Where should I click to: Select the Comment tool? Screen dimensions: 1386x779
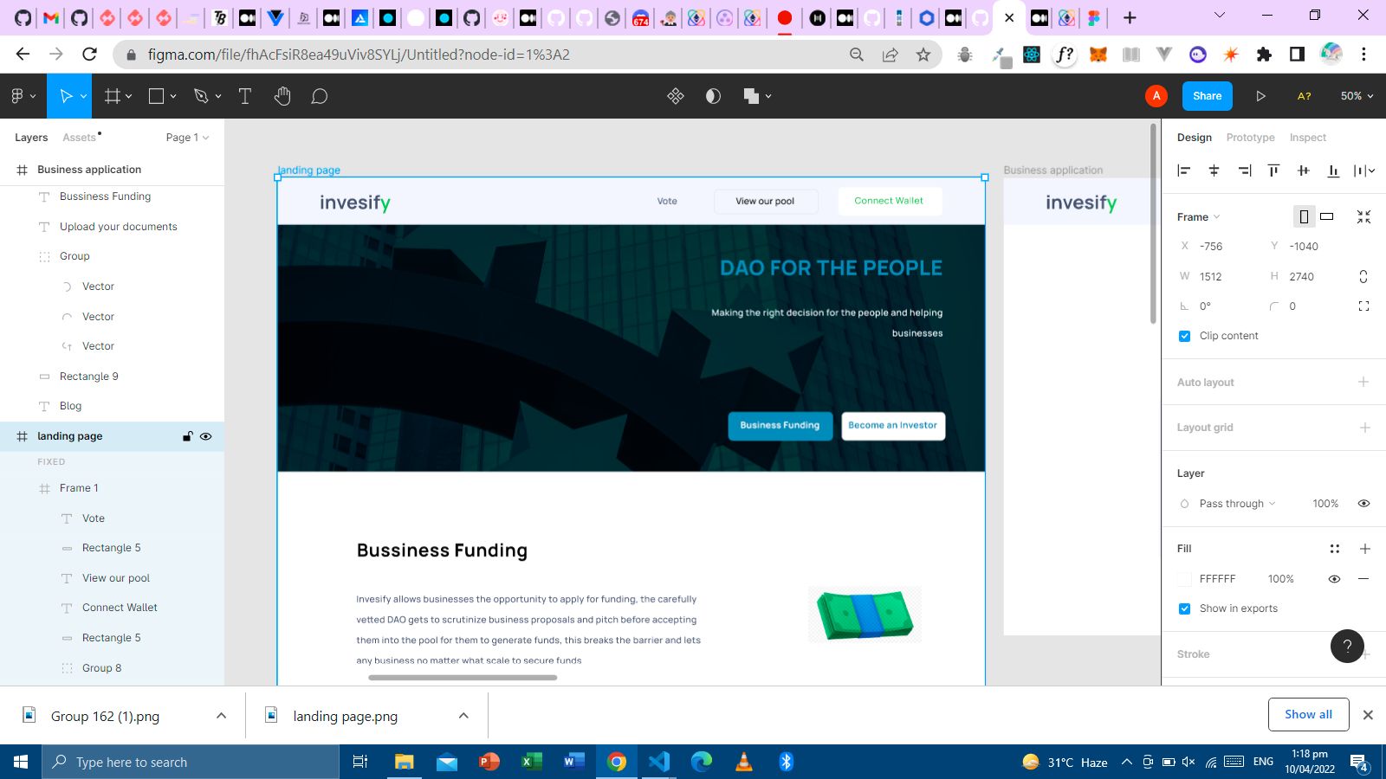[x=320, y=96]
